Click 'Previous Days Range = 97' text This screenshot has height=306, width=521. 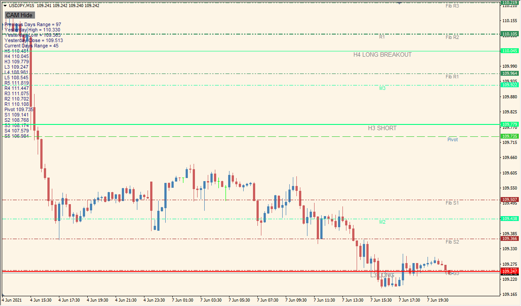click(33, 25)
